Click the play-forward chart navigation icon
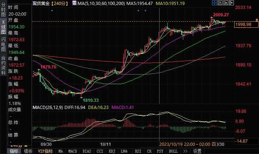259x154 pixels. pos(226,3)
